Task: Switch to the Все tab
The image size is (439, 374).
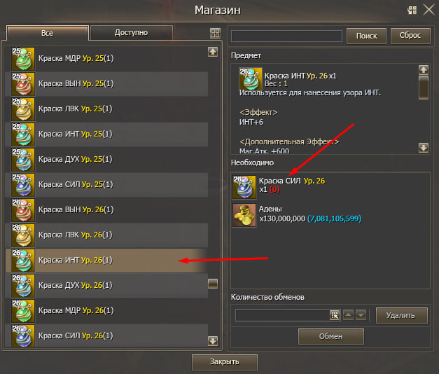Action: [48, 33]
